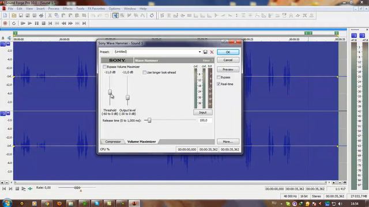Switch to the Compressor tab

[113, 142]
